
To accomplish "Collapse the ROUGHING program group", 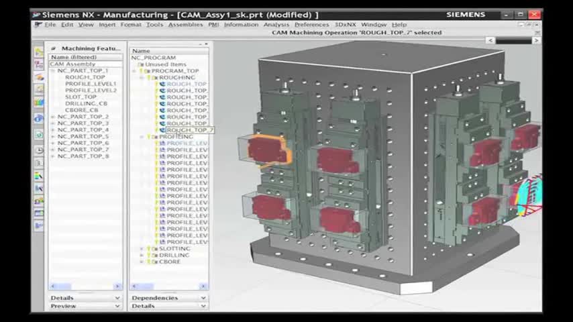I will click(142, 78).
